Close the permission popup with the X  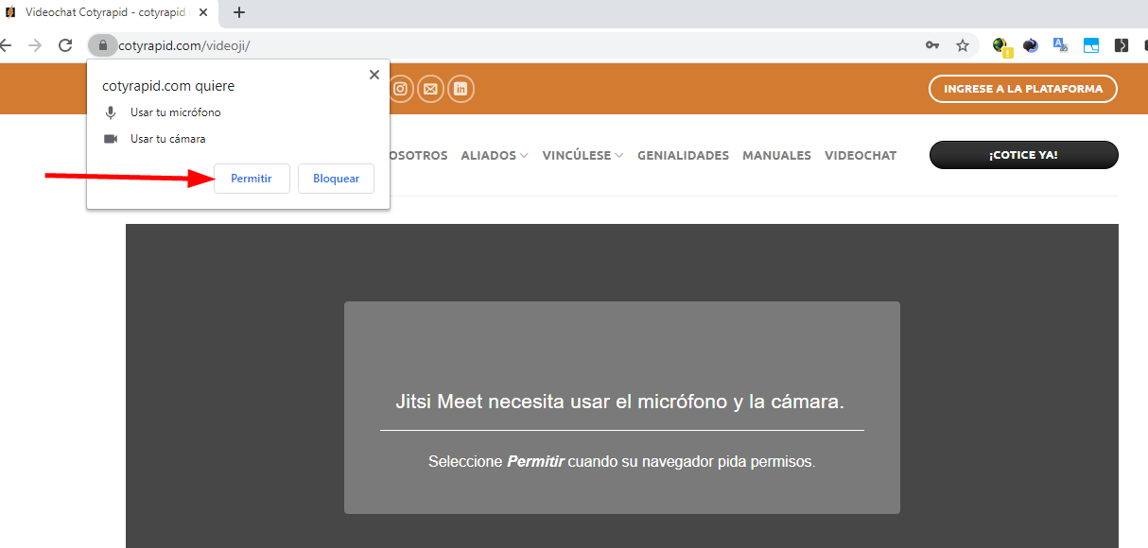374,75
